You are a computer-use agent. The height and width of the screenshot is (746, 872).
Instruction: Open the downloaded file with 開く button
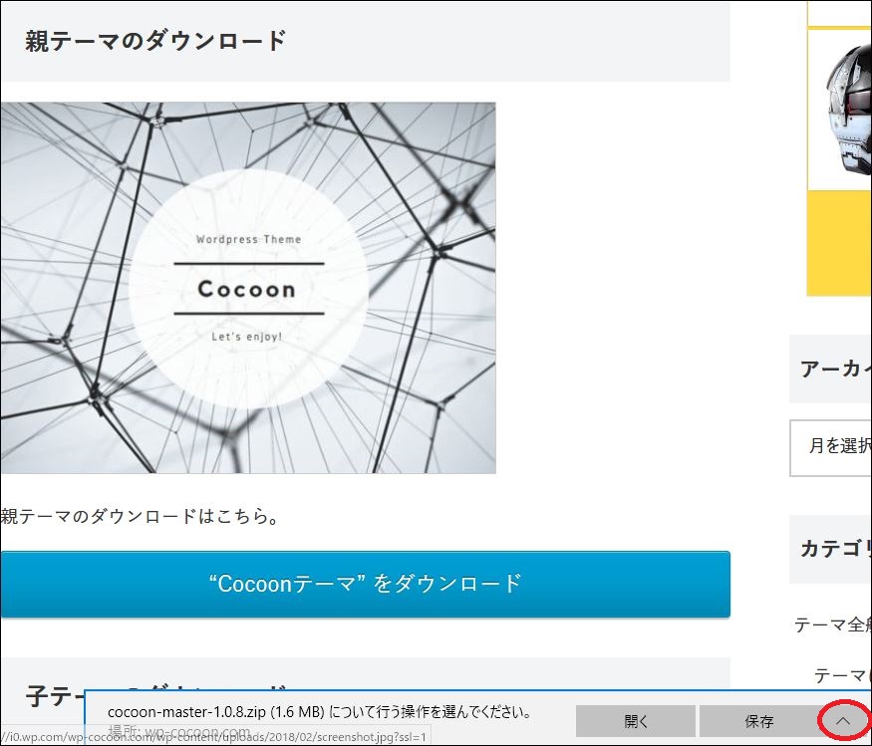tap(636, 721)
